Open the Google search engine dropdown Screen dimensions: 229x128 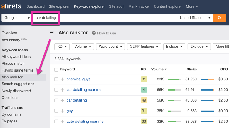(17, 18)
